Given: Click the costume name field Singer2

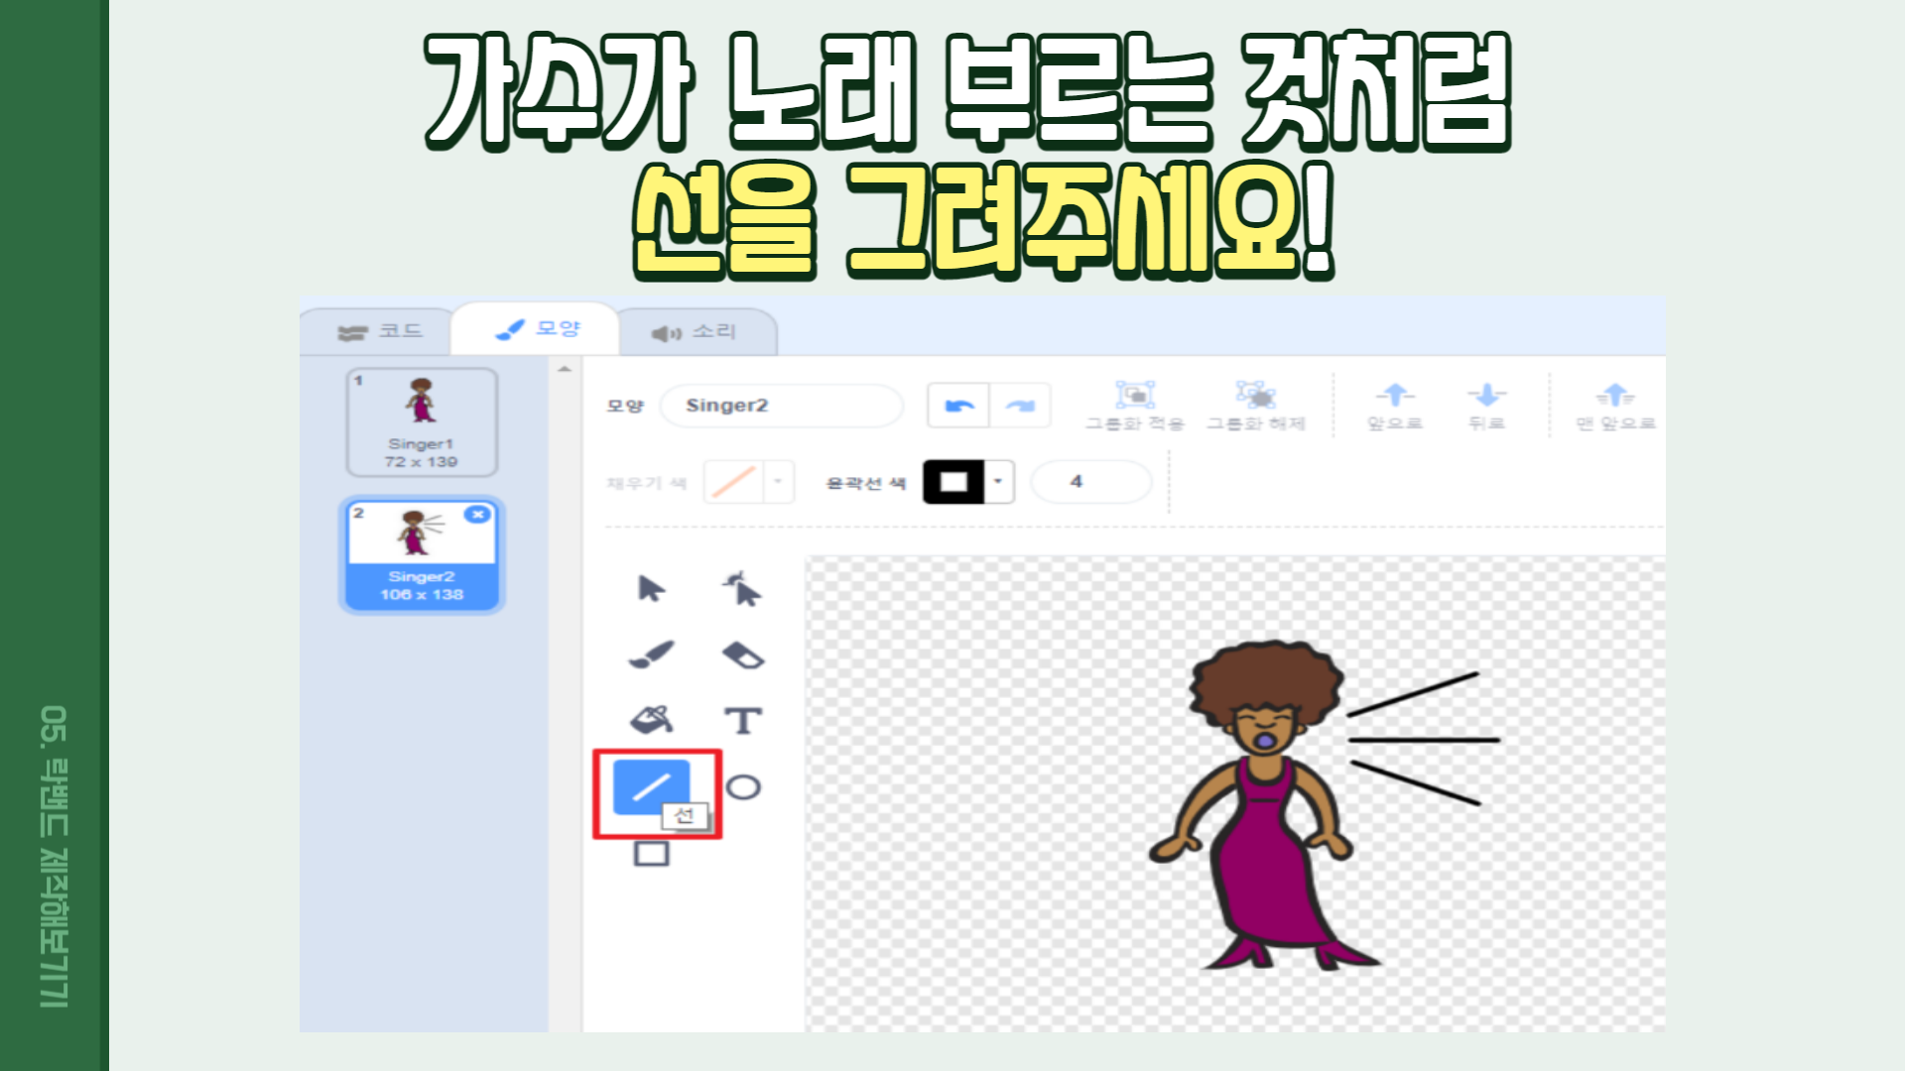Looking at the screenshot, I should (780, 406).
